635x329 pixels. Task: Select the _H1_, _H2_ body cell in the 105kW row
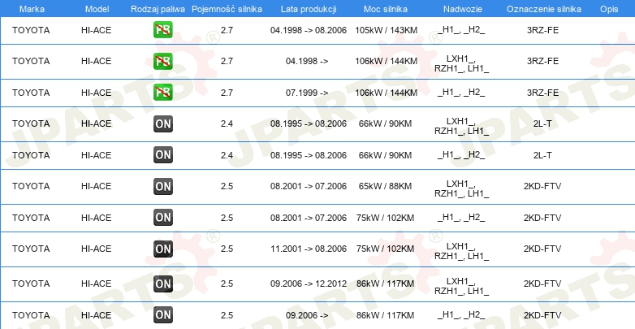click(x=461, y=30)
